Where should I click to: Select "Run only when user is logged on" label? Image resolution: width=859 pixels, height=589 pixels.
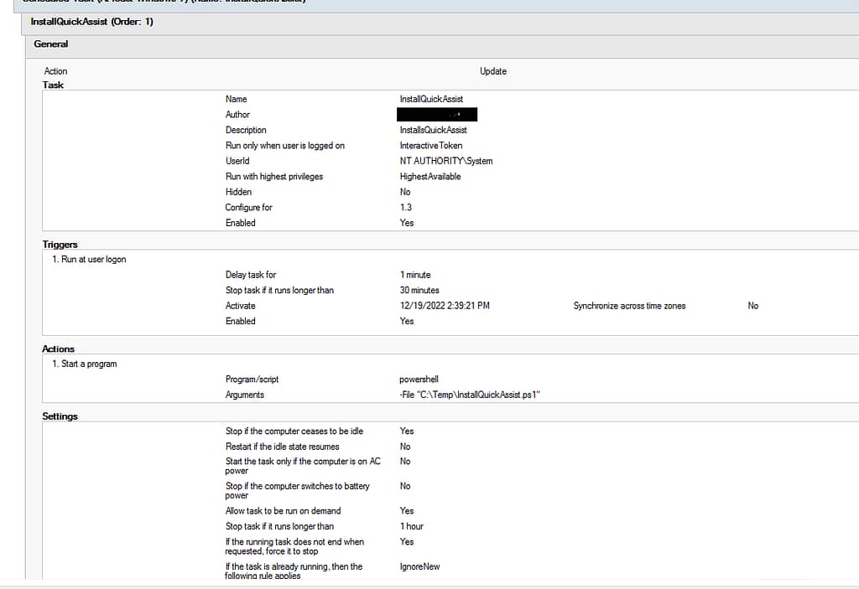[x=285, y=146]
